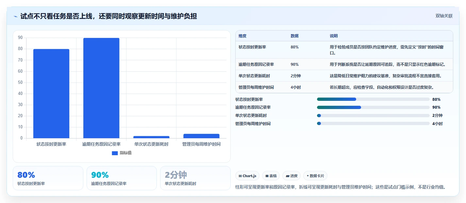Click the 管理员每周维护时间 bar in chart
Screen dimensions: 466x203
click(x=201, y=136)
